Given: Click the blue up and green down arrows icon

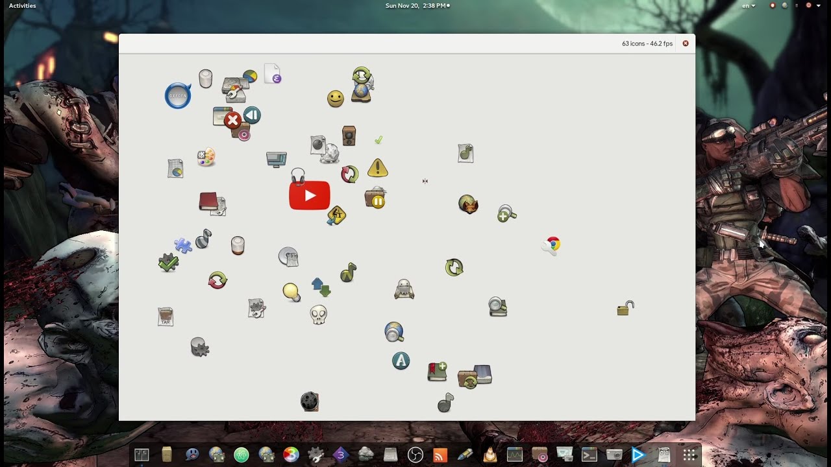Looking at the screenshot, I should (x=321, y=287).
